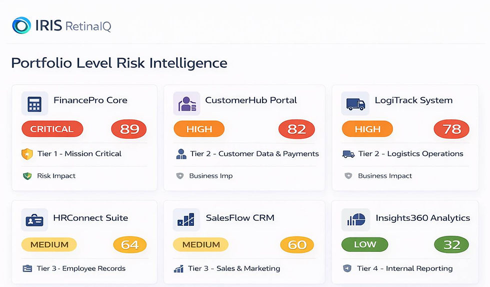Click the Tier 4 Internal Reporting shield icon

pyautogui.click(x=347, y=268)
